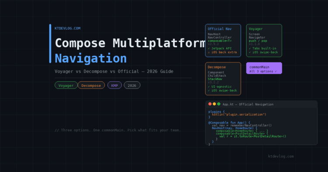Select the orange Decompose tag pill
Image resolution: width=328 pixels, height=172 pixels.
pos(91,86)
